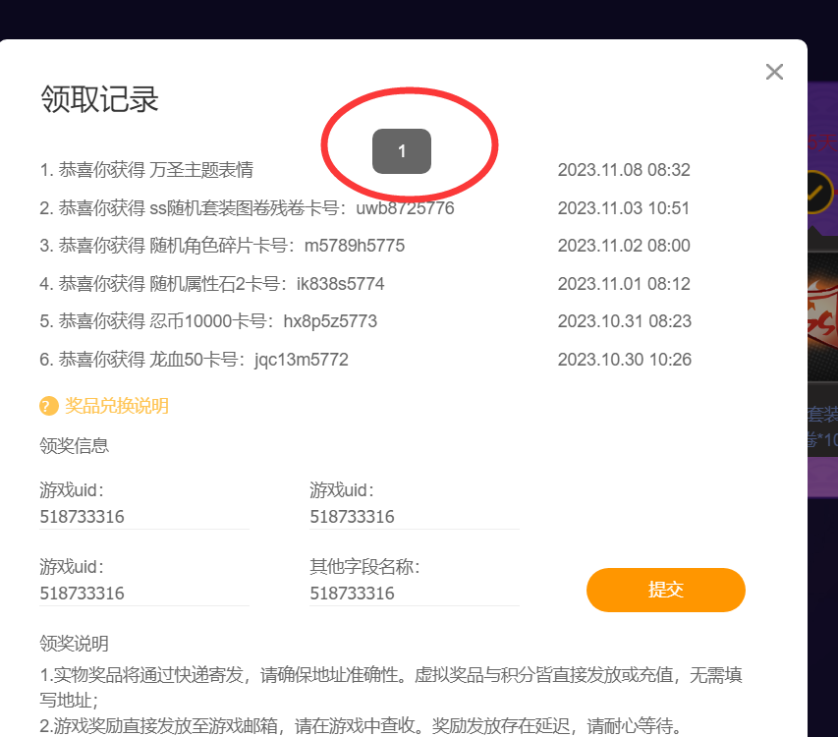Click the 领奖说明 heading text
The image size is (838, 737).
coord(75,644)
